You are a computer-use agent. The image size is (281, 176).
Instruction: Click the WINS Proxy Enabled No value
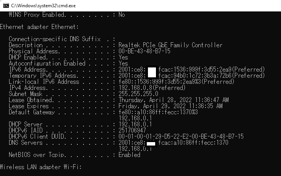[122, 15]
